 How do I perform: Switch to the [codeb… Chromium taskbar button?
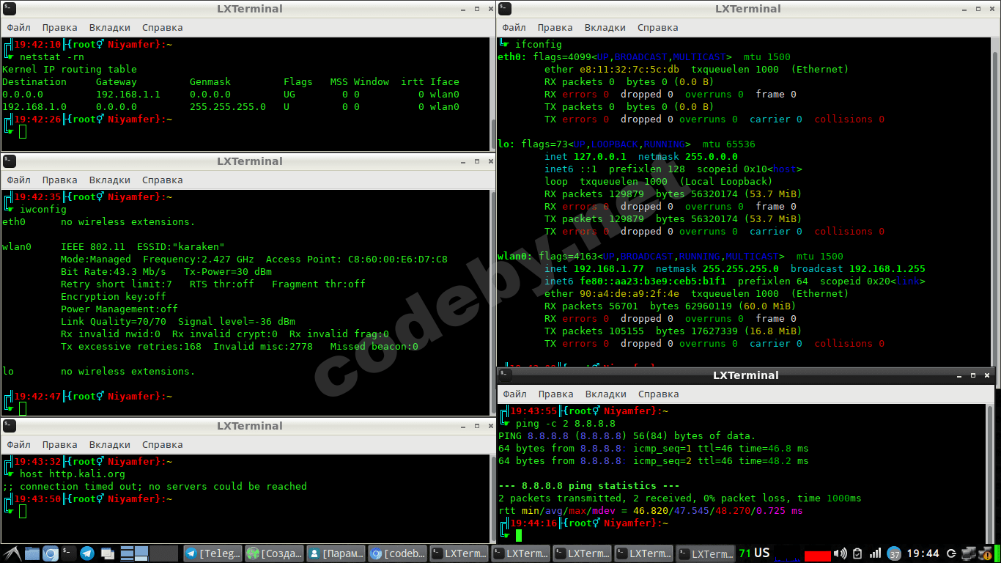396,553
